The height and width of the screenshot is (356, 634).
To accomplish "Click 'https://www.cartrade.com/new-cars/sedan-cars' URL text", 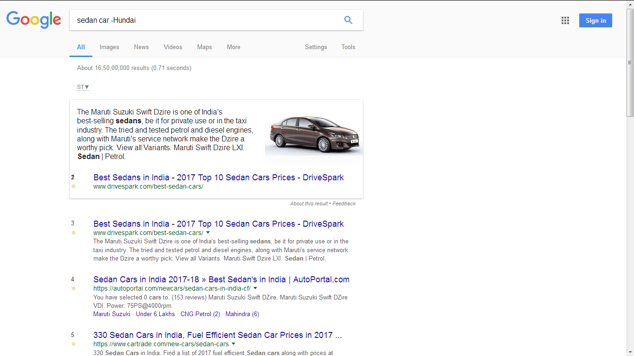I will (x=161, y=344).
